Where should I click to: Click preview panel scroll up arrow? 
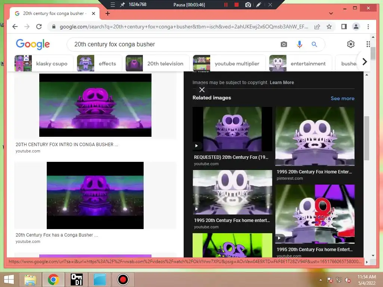tap(367, 75)
